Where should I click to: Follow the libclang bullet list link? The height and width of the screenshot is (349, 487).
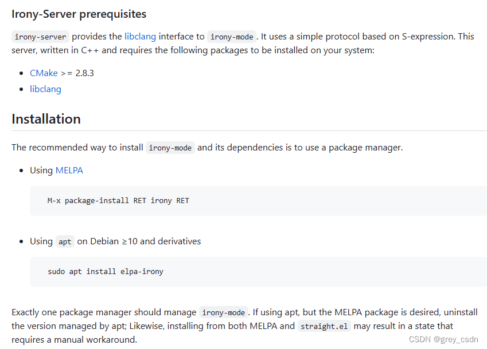pyautogui.click(x=45, y=89)
